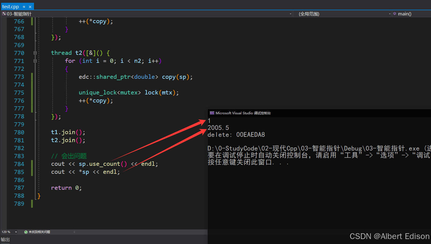Click the scroll-left arrow of horizontal scrollbar
The width and height of the screenshot is (431, 244).
pos(74,232)
